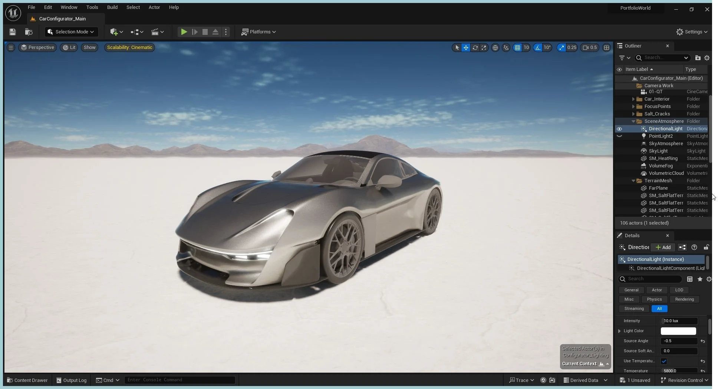Click the Browse content folder icon in the toolbar
The width and height of the screenshot is (718, 389).
point(29,32)
